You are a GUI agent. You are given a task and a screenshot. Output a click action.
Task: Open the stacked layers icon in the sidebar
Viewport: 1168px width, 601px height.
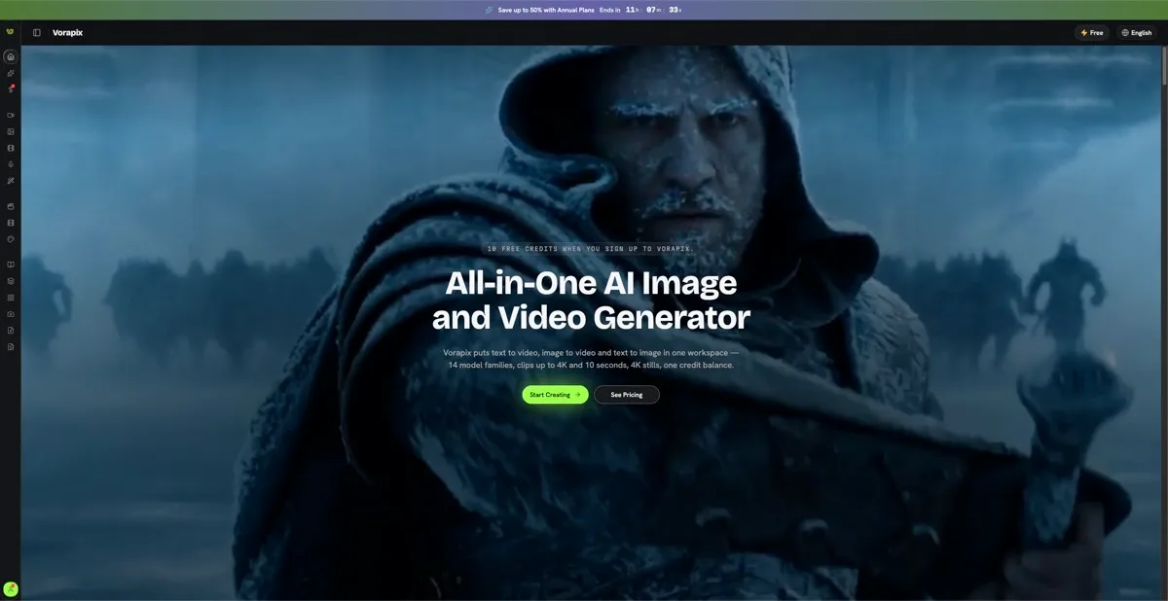11,280
